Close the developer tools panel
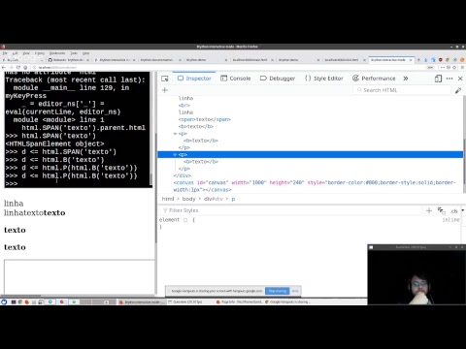The width and height of the screenshot is (466, 349). [x=460, y=79]
